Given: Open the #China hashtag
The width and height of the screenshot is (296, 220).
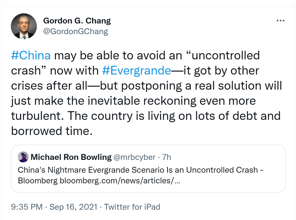Looking at the screenshot, I should [31, 56].
